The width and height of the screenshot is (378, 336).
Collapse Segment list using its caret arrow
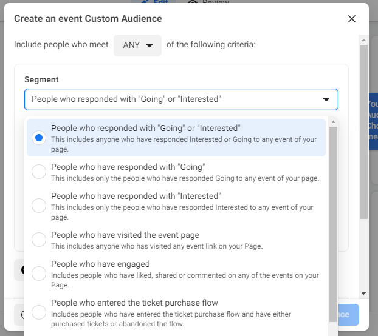point(326,99)
